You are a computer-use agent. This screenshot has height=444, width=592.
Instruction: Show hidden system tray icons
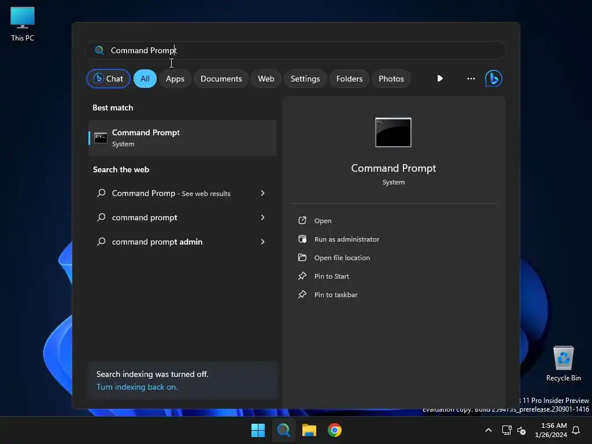pos(488,430)
